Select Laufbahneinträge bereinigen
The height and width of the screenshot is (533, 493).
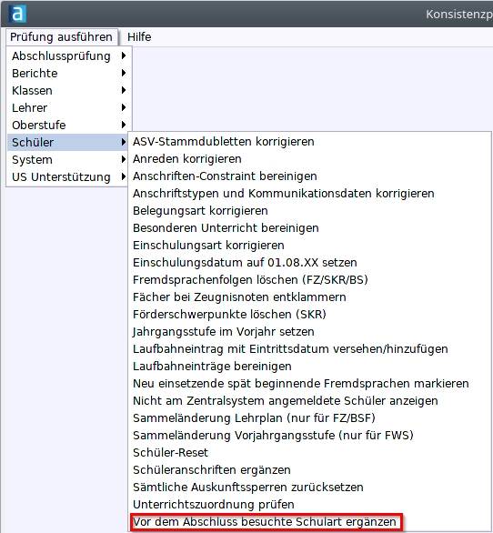click(x=309, y=367)
